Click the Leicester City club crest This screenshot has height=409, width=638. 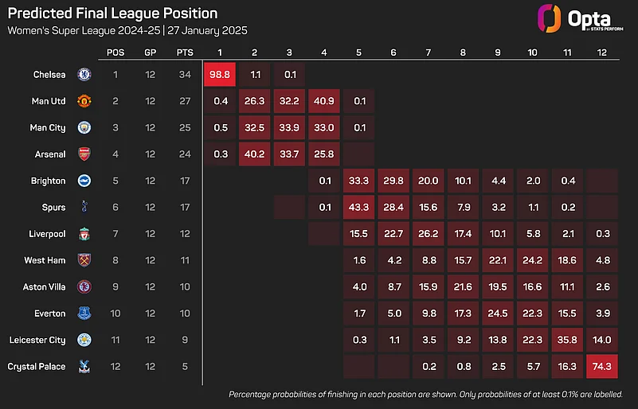point(84,341)
